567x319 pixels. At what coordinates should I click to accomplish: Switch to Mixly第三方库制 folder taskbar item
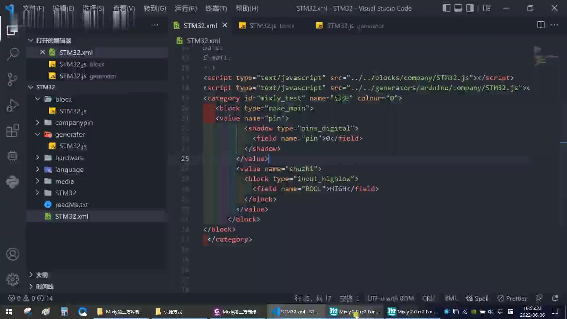[120, 312]
